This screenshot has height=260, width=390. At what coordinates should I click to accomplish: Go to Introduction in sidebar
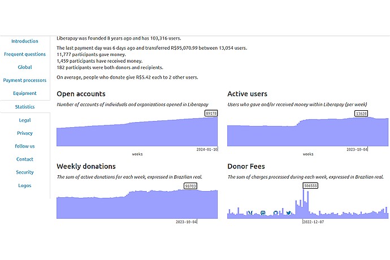tap(25, 41)
